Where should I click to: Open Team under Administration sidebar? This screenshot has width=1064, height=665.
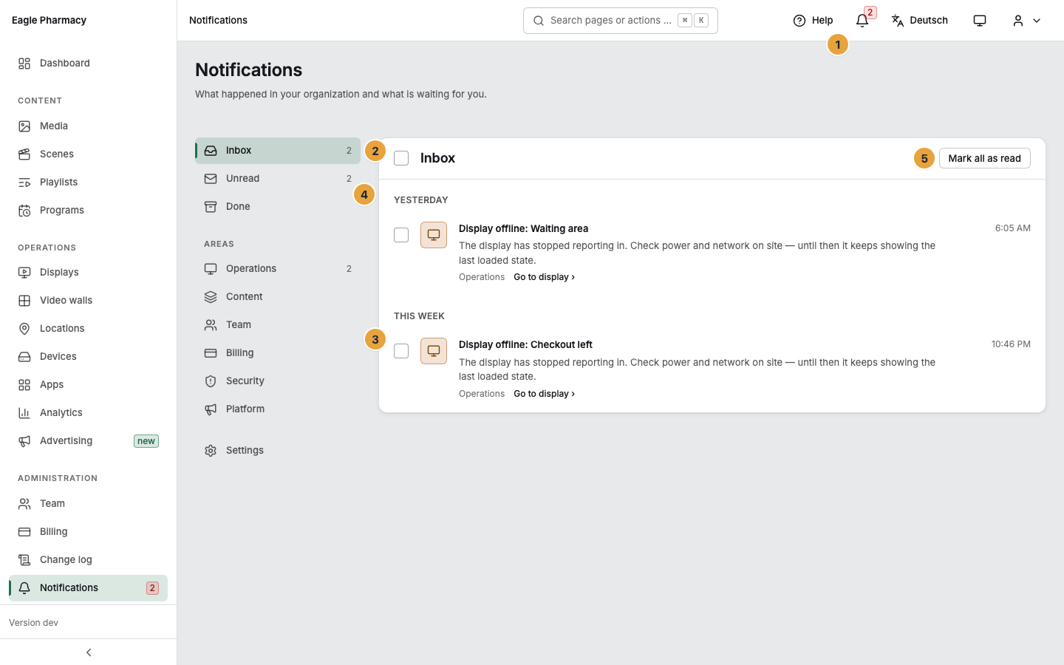click(x=88, y=504)
